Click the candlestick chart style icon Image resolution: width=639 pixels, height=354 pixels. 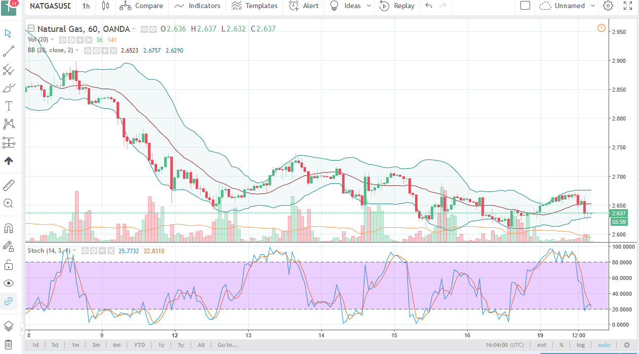pyautogui.click(x=105, y=6)
